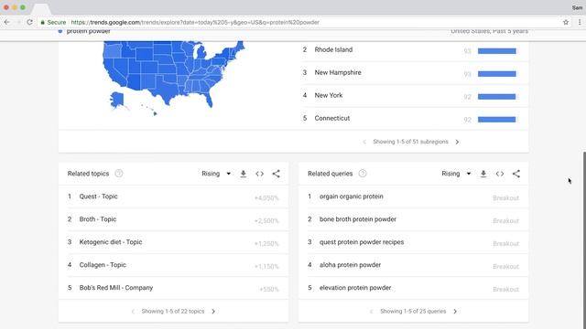Image resolution: width=586 pixels, height=329 pixels.
Task: Bookmark this page with star icon
Action: point(566,22)
